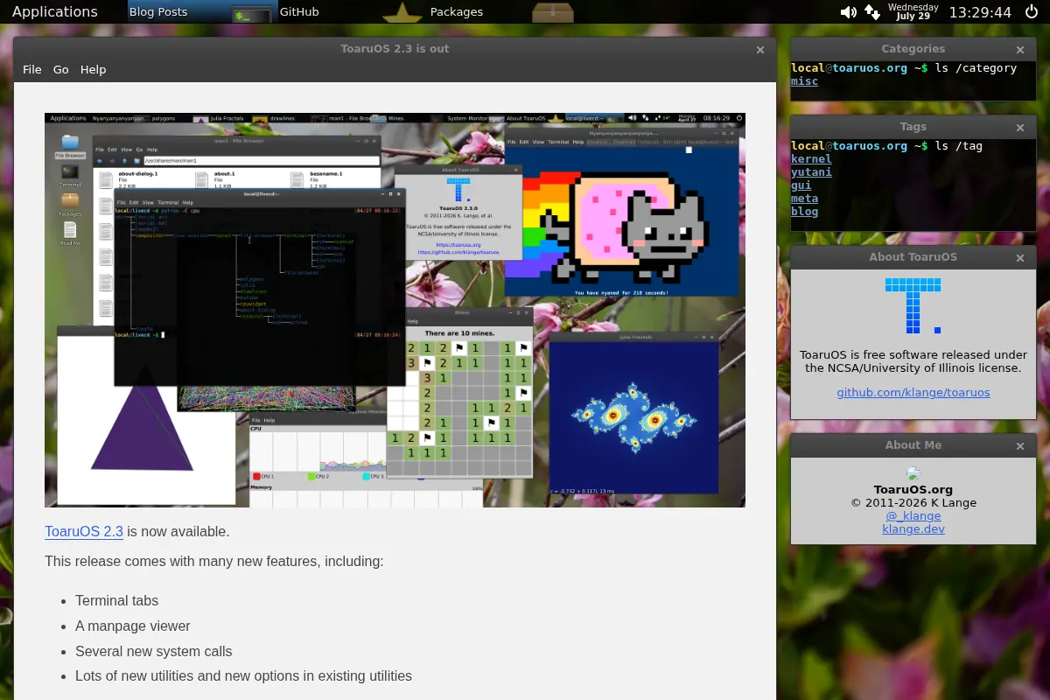
Task: Open the klange.dev link
Action: tap(913, 528)
